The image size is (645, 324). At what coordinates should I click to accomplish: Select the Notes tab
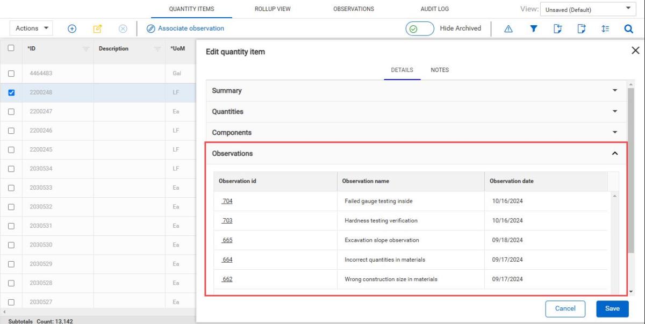click(440, 70)
